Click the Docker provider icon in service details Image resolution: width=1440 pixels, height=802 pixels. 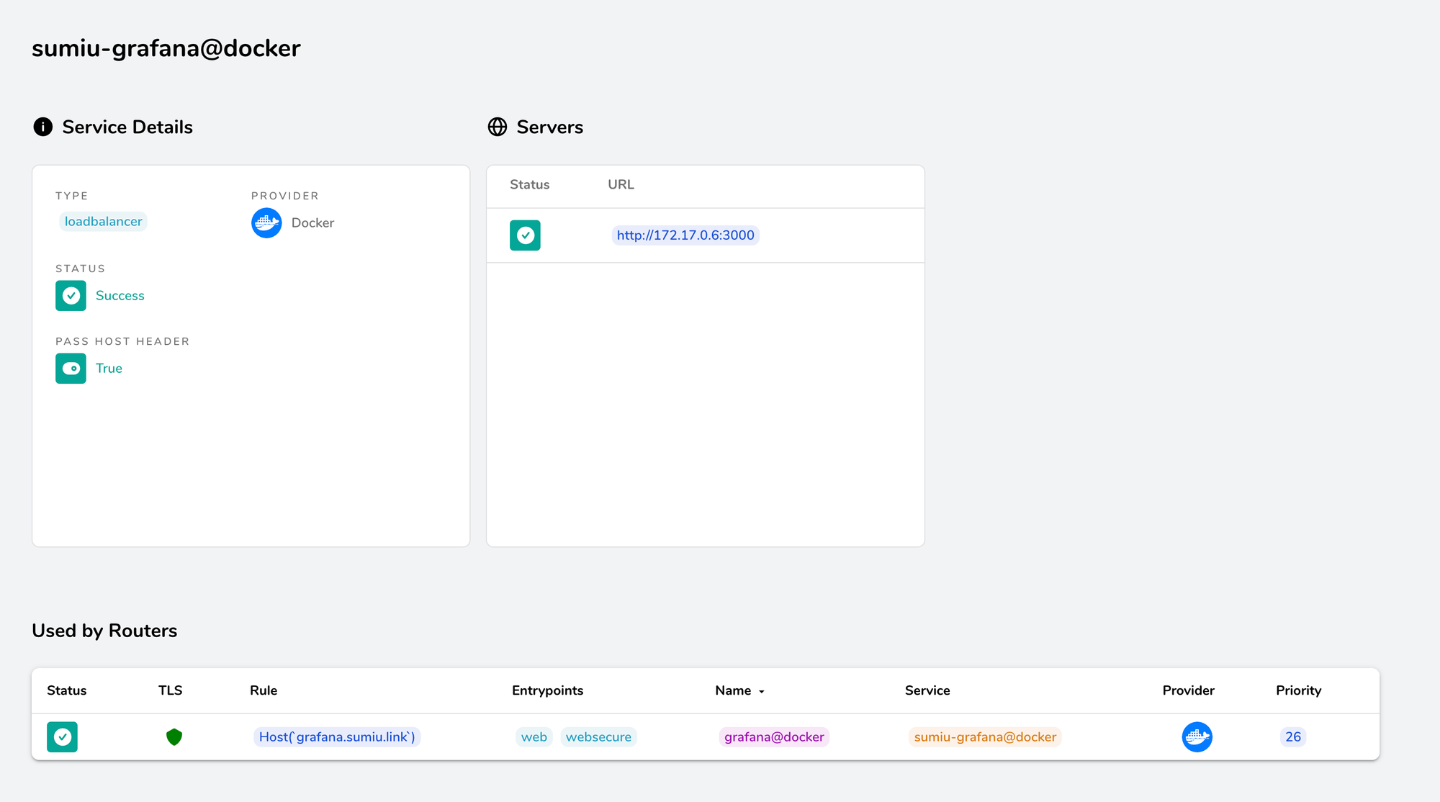pyautogui.click(x=266, y=222)
